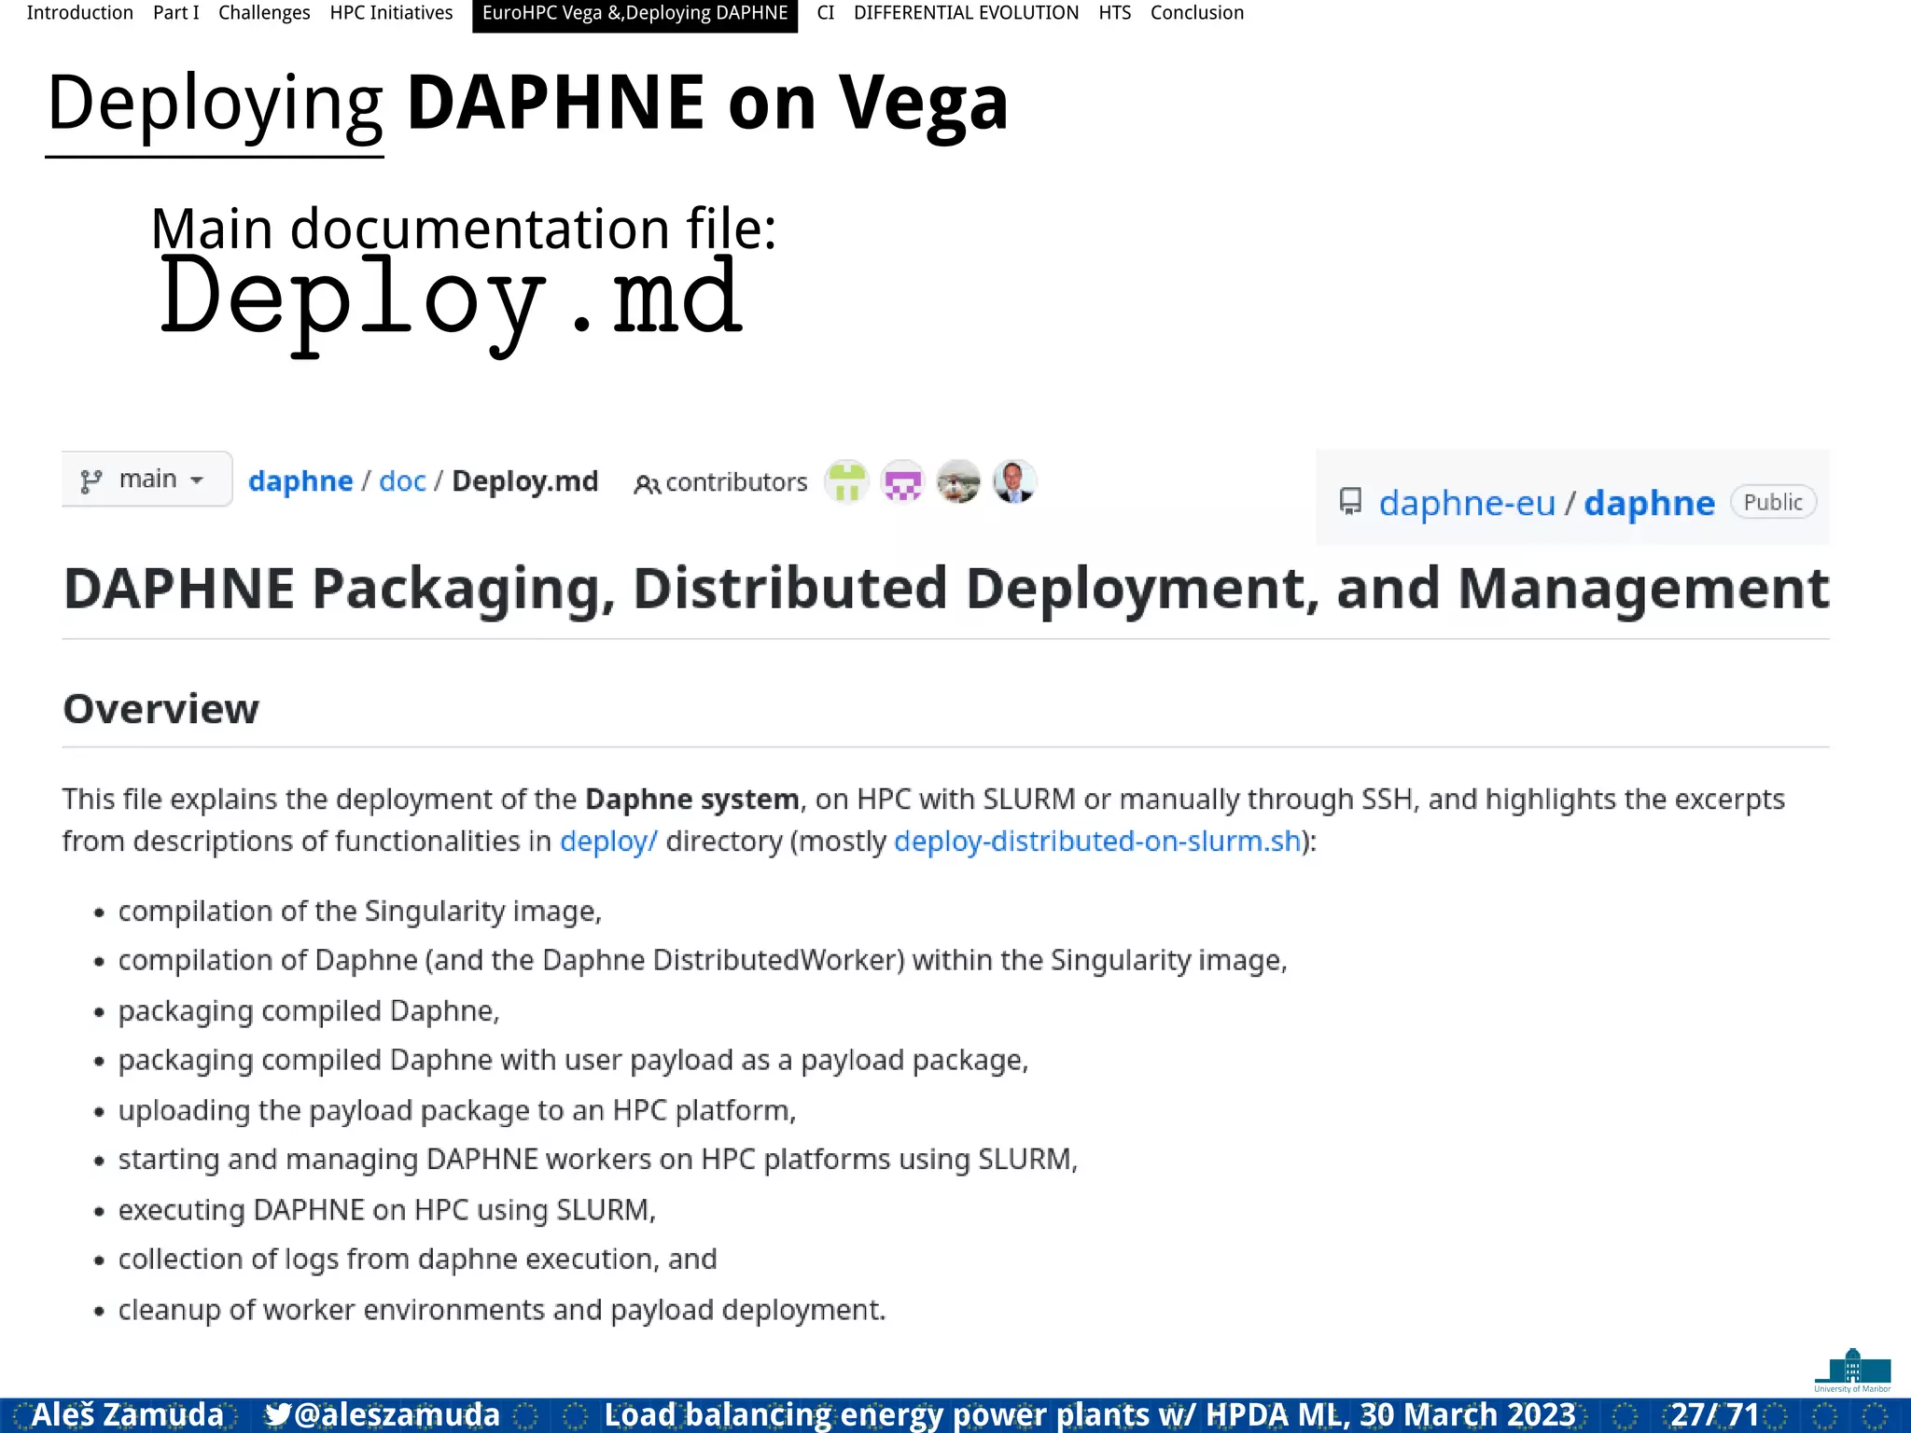Click @aleszamuda Twitter handle
This screenshot has height=1433, width=1911.
[398, 1414]
